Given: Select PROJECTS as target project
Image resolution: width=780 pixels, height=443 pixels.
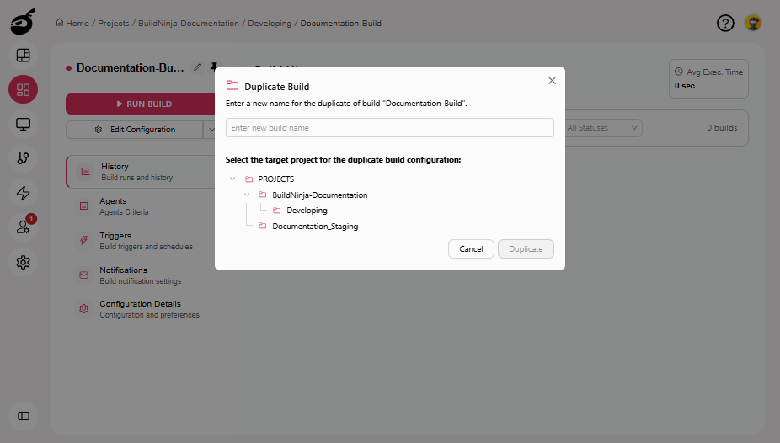Looking at the screenshot, I should (x=276, y=179).
